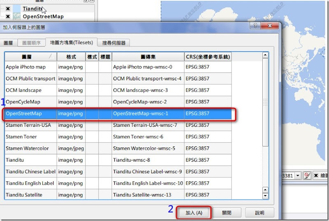Click 說明 help button
The height and width of the screenshot is (221, 329).
point(259,213)
